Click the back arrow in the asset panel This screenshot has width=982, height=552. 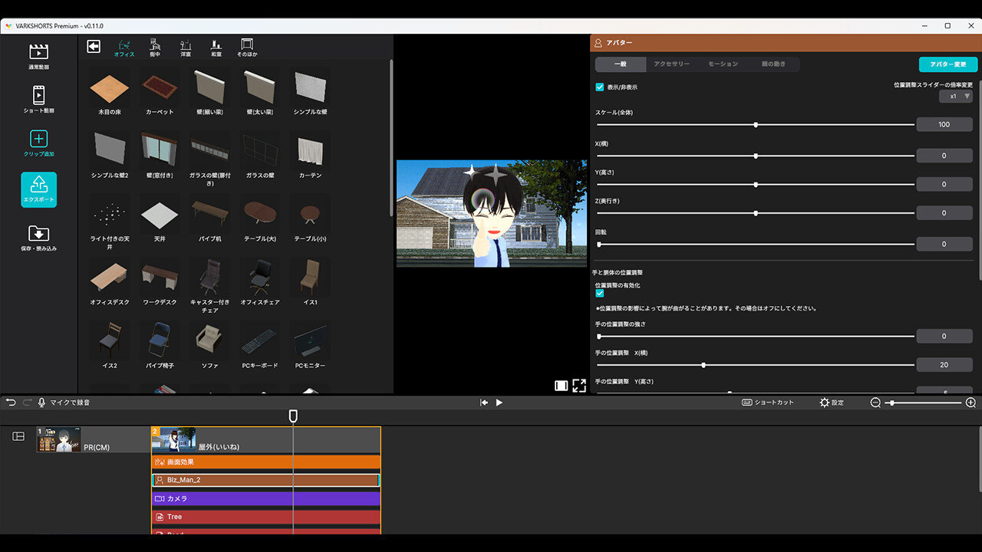pyautogui.click(x=93, y=46)
